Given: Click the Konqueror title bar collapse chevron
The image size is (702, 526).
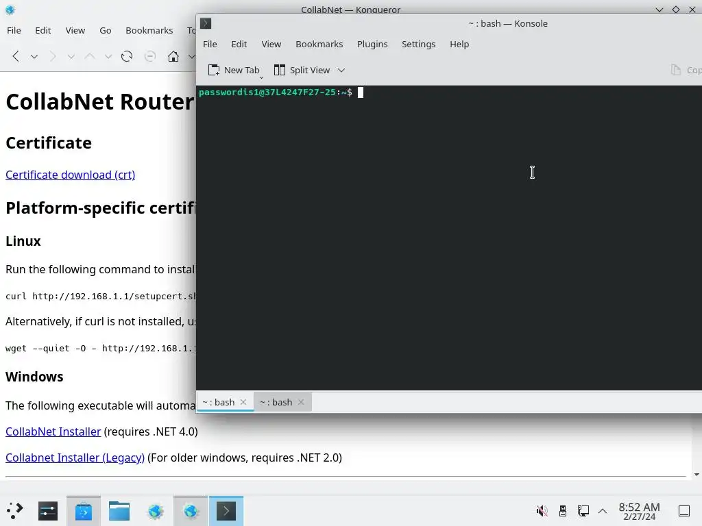Looking at the screenshot, I should click(x=659, y=10).
